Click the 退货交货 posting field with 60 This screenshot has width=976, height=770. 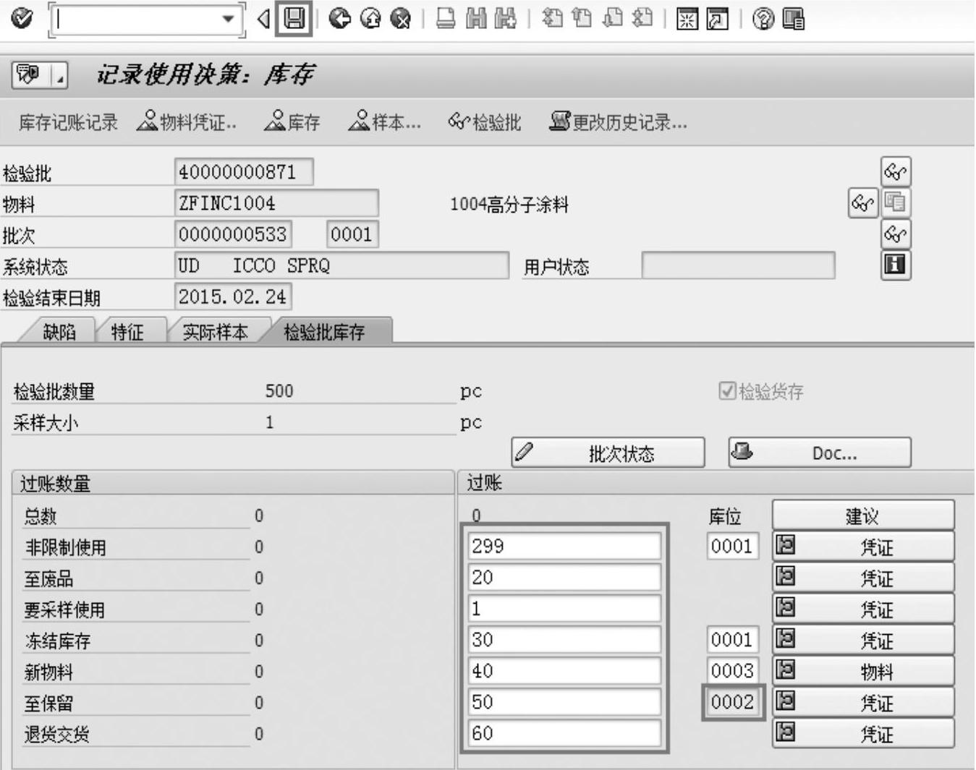pos(564,732)
